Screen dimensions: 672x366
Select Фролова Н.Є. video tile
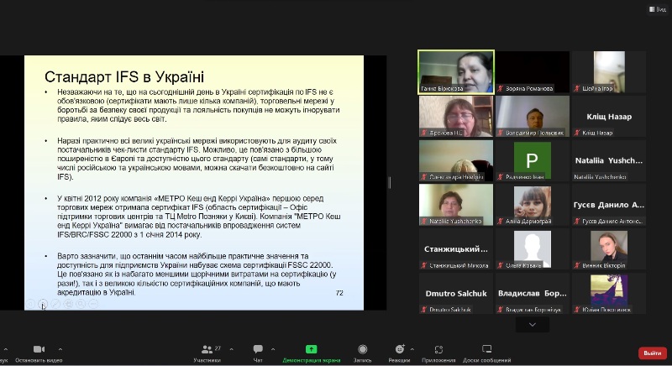[x=456, y=116]
